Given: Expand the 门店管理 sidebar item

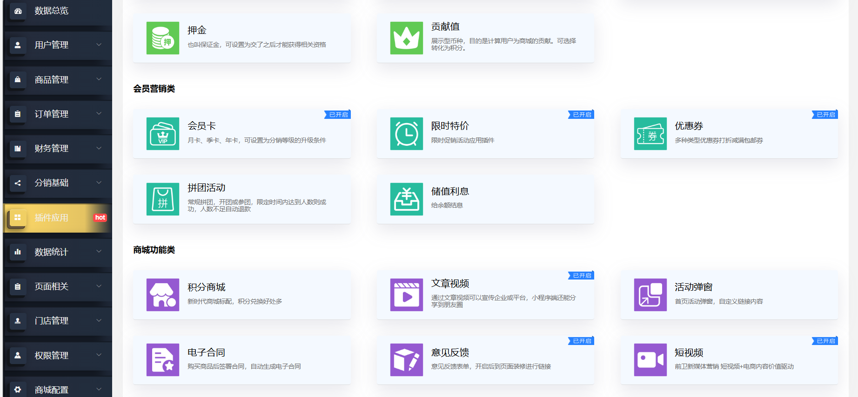Looking at the screenshot, I should pos(58,321).
